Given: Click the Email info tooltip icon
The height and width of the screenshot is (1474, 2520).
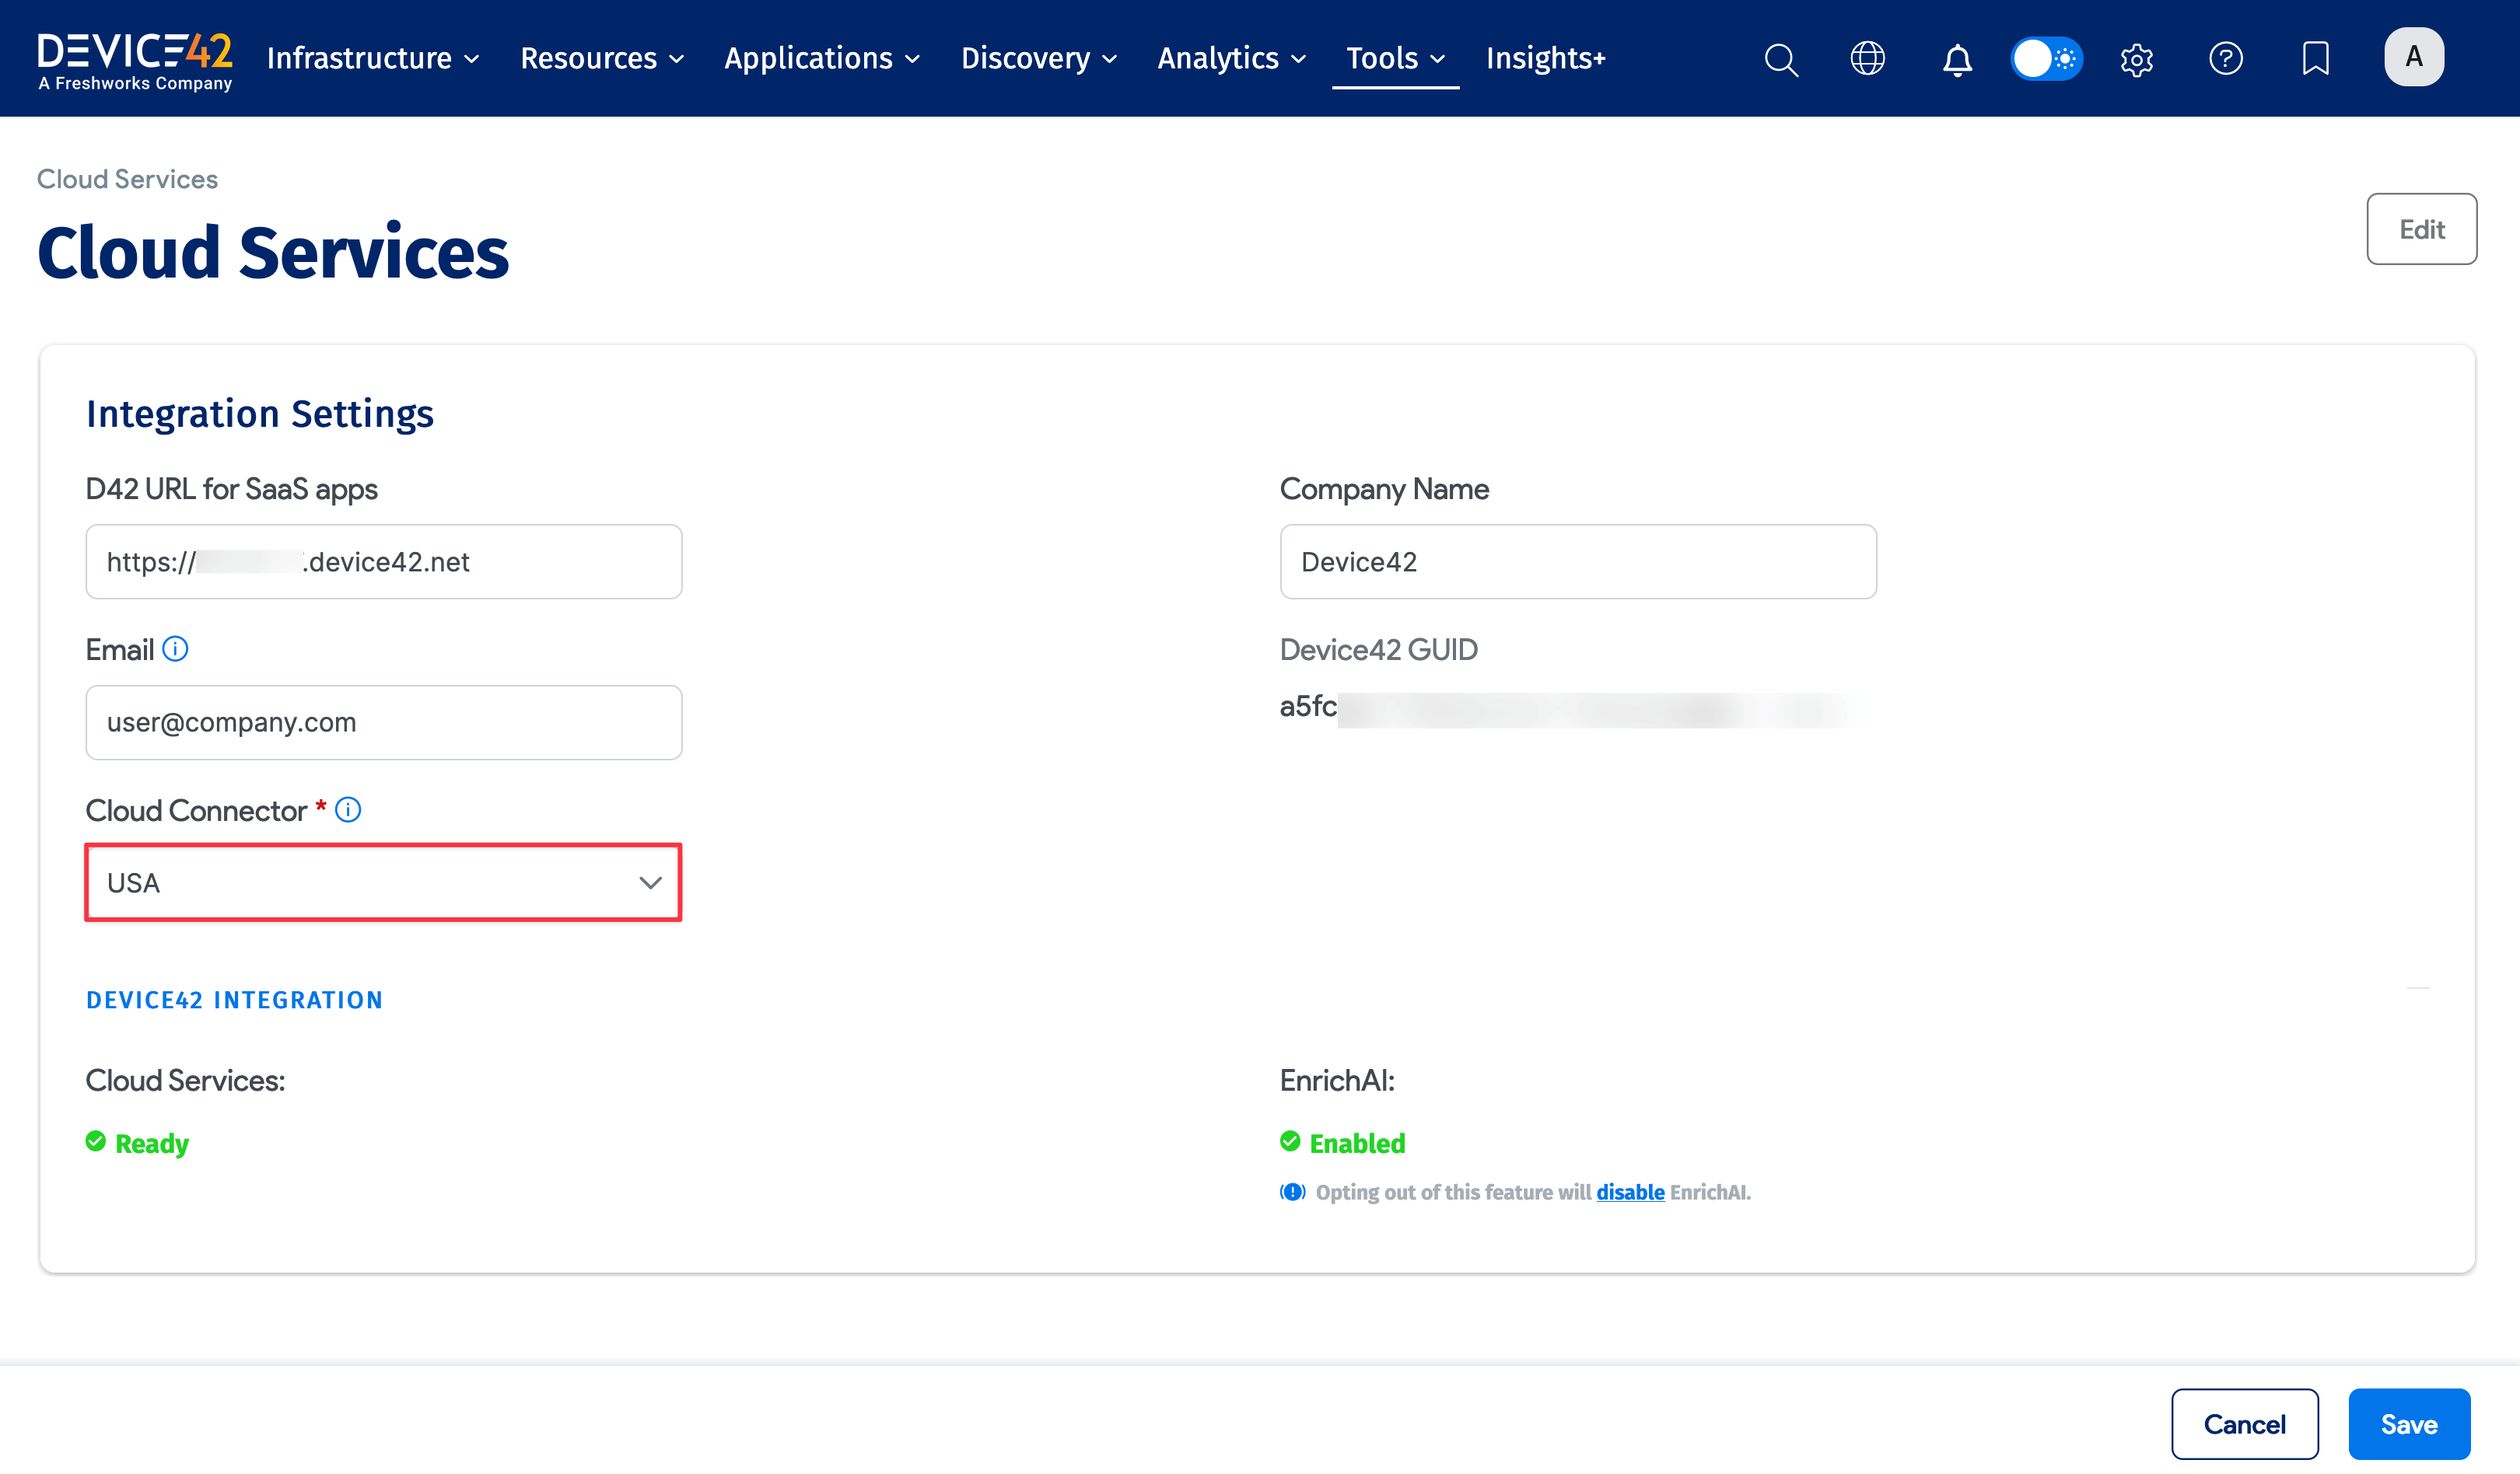Looking at the screenshot, I should pyautogui.click(x=176, y=648).
